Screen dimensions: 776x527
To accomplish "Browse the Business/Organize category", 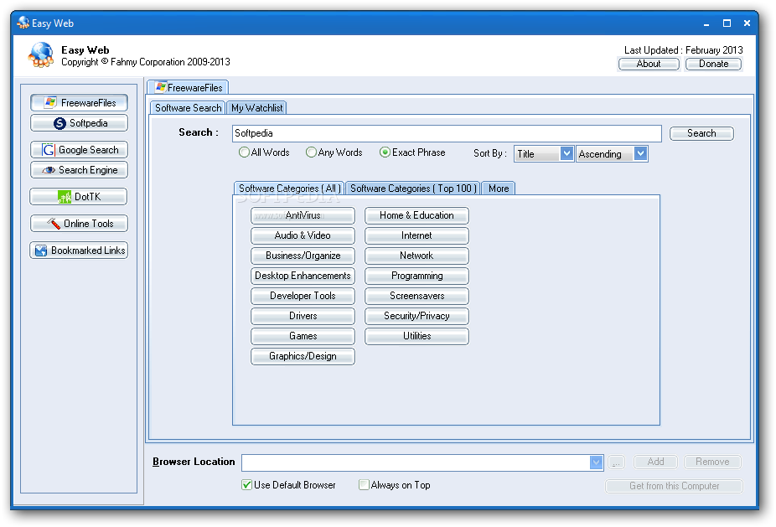I will (x=303, y=256).
